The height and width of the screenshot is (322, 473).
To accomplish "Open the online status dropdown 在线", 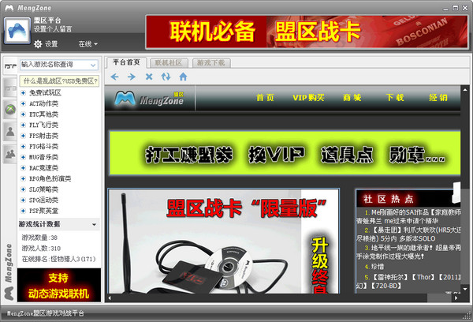I will click(x=88, y=44).
